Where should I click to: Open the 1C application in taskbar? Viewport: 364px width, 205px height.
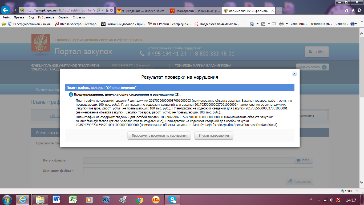click(x=156, y=199)
